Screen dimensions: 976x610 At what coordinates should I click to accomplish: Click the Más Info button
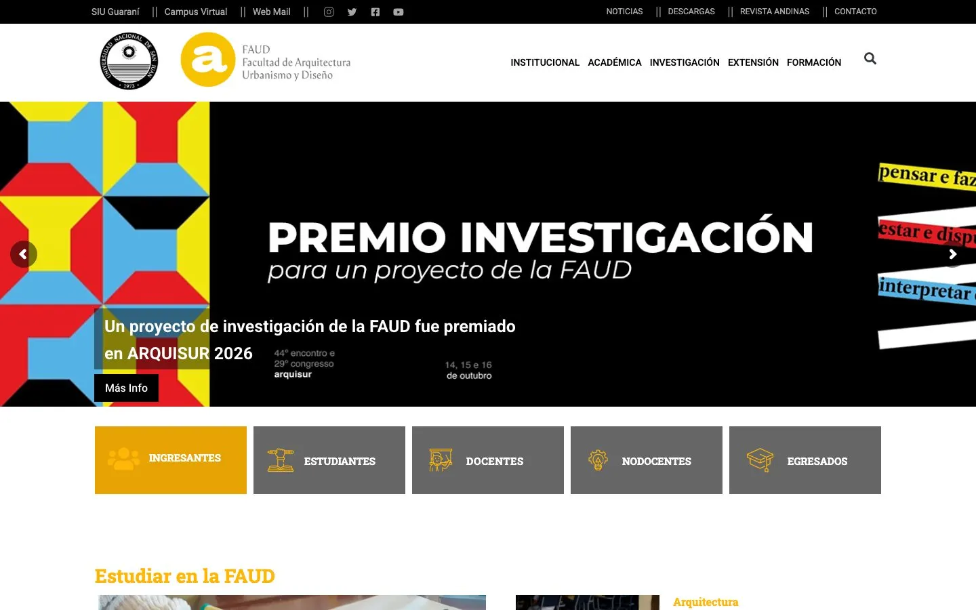126,388
